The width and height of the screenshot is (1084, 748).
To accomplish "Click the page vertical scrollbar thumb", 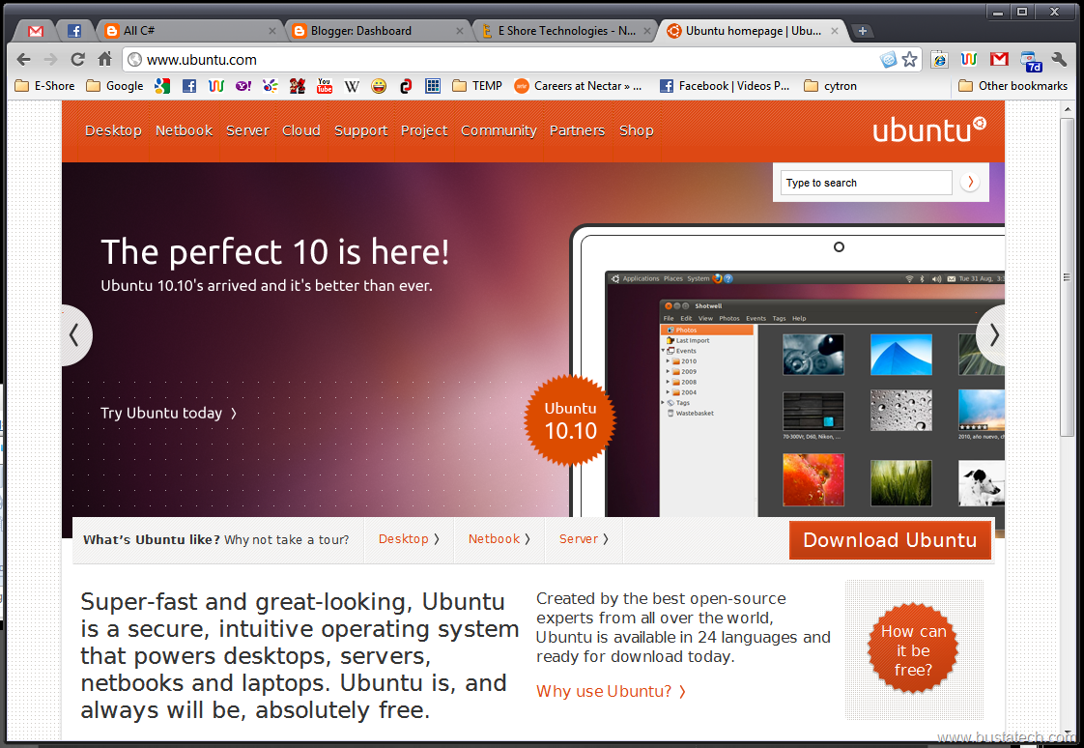I will tap(1068, 275).
